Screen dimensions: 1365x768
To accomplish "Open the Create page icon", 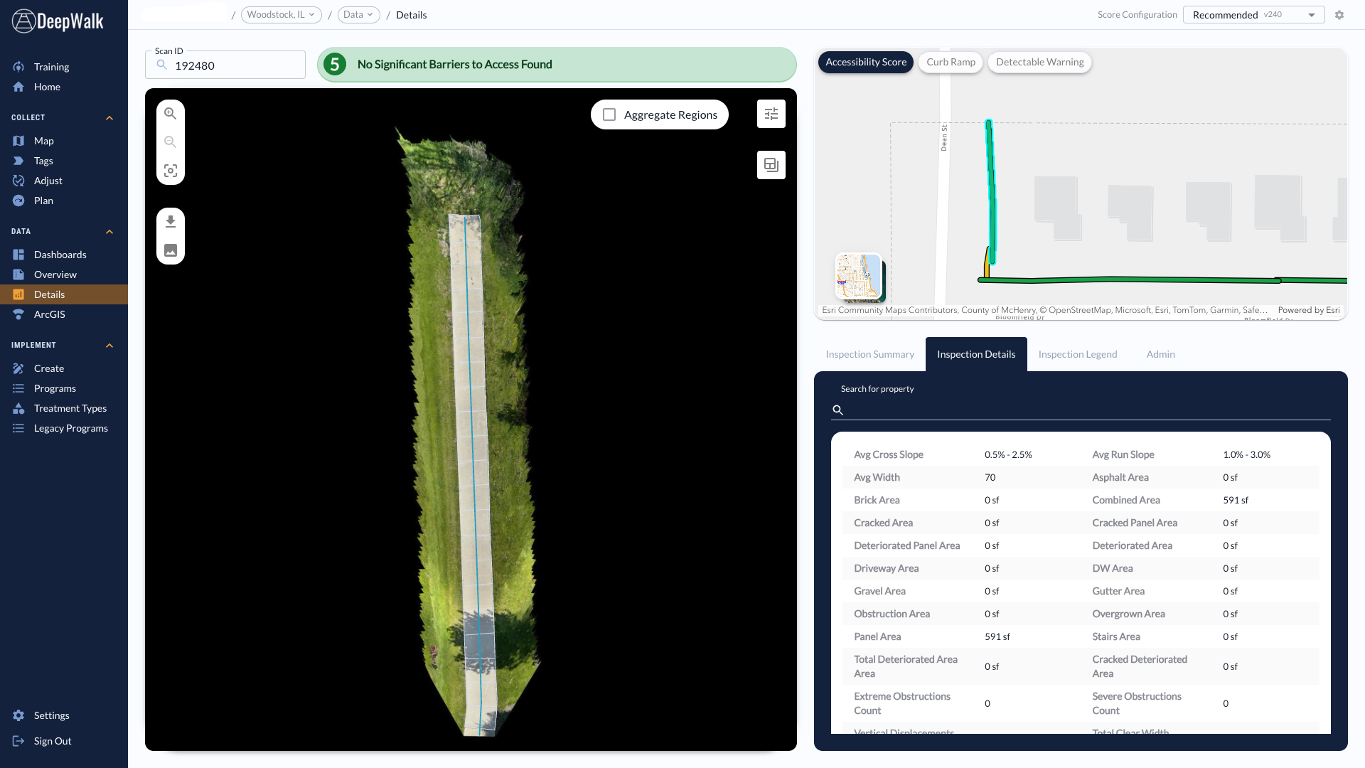I will tap(18, 368).
